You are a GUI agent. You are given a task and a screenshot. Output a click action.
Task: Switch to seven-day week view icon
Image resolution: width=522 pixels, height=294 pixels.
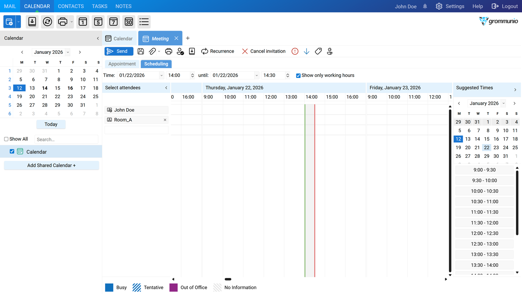pos(113,22)
